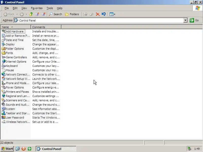
Task: Click 'Launch the Network...' comment text
Action: (x=46, y=79)
